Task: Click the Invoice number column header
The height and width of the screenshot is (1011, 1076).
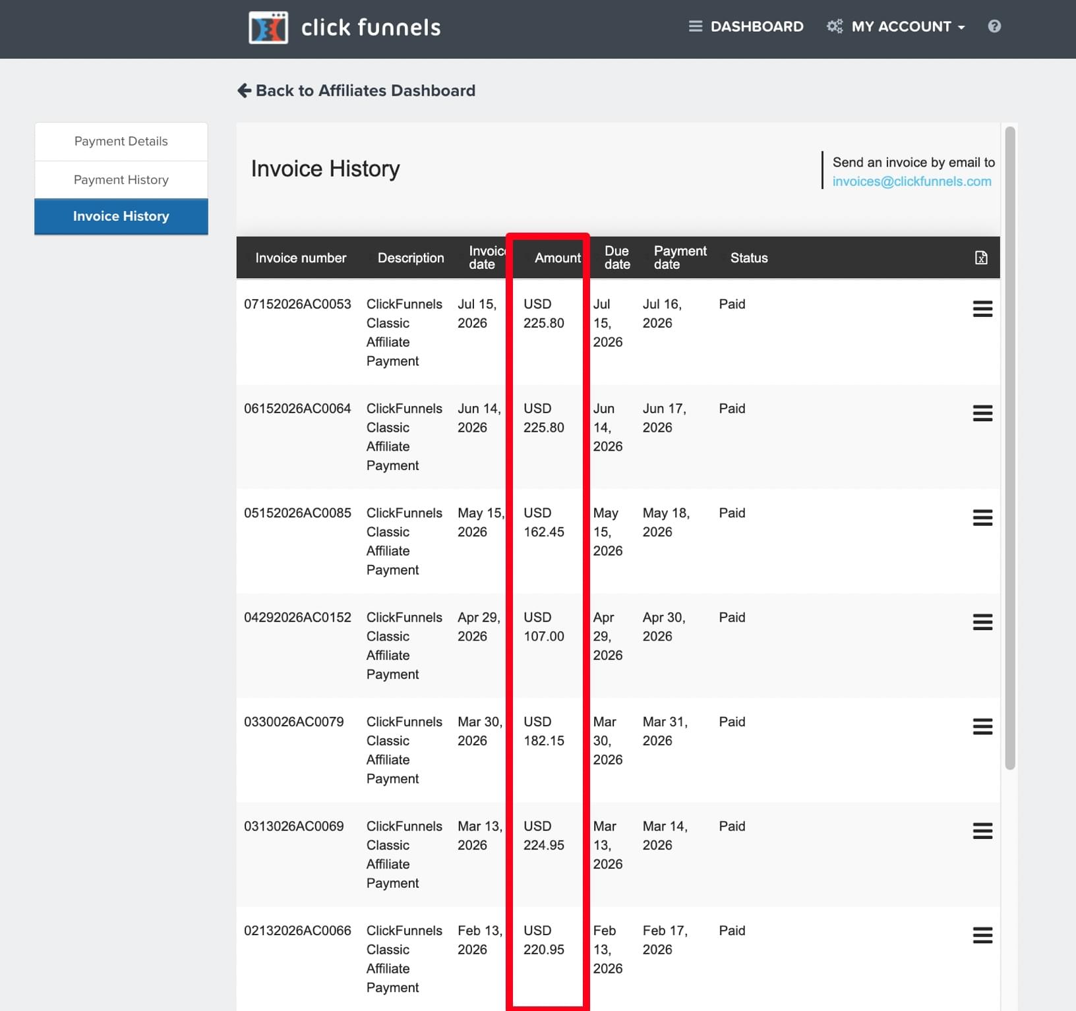Action: [301, 258]
